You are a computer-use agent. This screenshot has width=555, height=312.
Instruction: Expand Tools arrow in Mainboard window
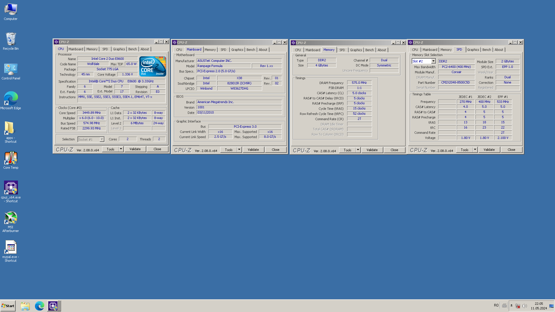click(x=239, y=150)
